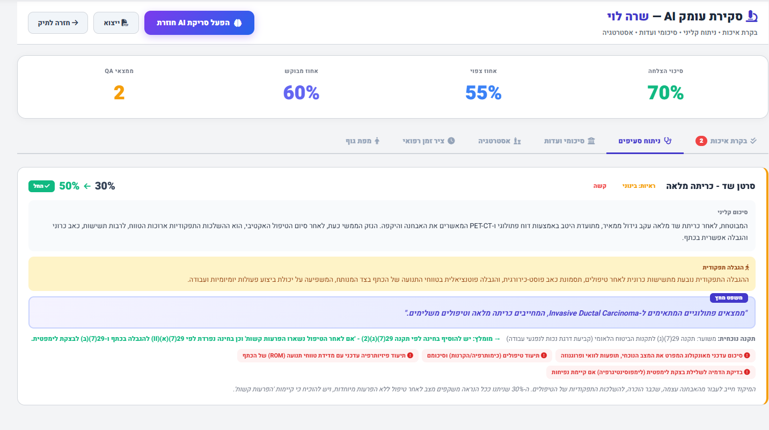Click the ממצאי QA count of 2
The width and height of the screenshot is (769, 430).
[x=119, y=93]
